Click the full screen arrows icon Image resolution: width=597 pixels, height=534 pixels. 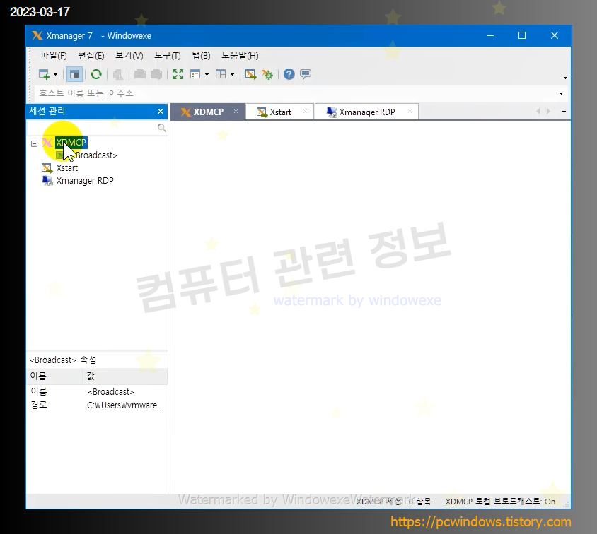(x=178, y=74)
